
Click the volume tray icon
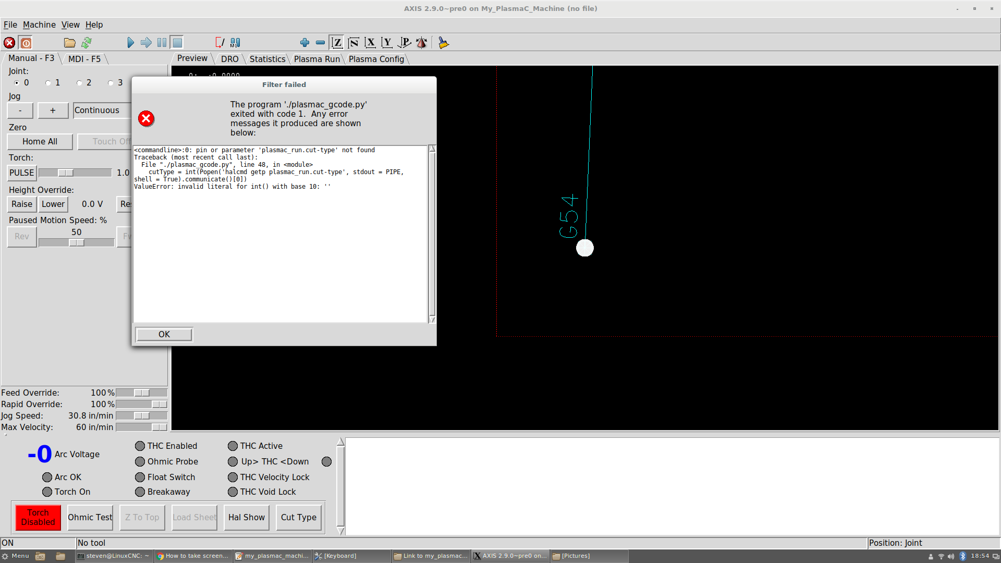point(951,556)
